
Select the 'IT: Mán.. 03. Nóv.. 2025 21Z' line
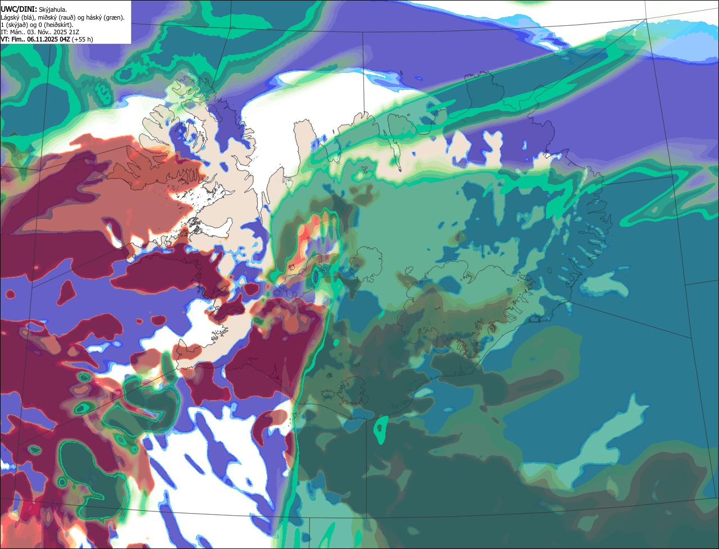pos(40,32)
